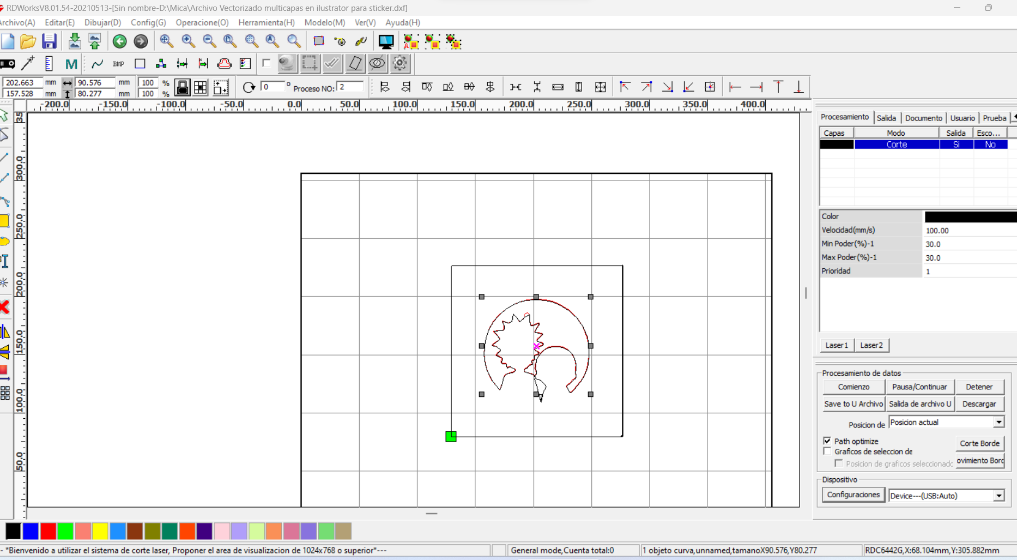Click the gear settings icon in the toolbar
The image size is (1017, 560).
point(399,63)
